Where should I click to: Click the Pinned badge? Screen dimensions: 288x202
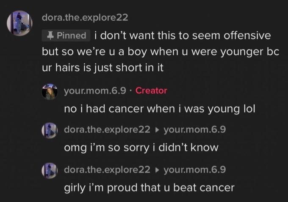tap(66, 35)
